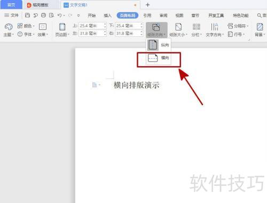Image resolution: width=267 pixels, height=203 pixels.
Task: Increase the right margin stepper value
Action: [x=142, y=32]
